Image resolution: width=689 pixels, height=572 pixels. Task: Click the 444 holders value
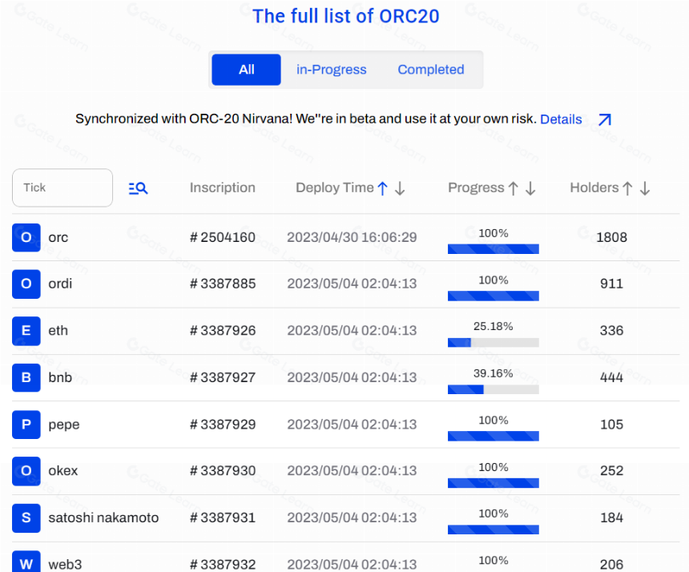click(611, 377)
